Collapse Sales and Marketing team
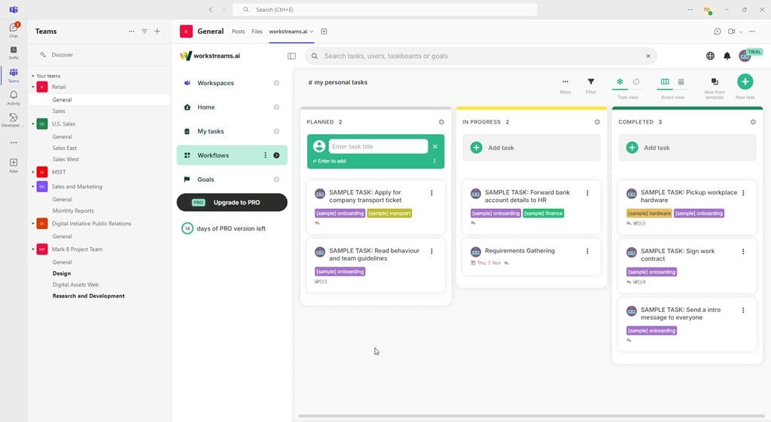The height and width of the screenshot is (422, 771). (33, 187)
